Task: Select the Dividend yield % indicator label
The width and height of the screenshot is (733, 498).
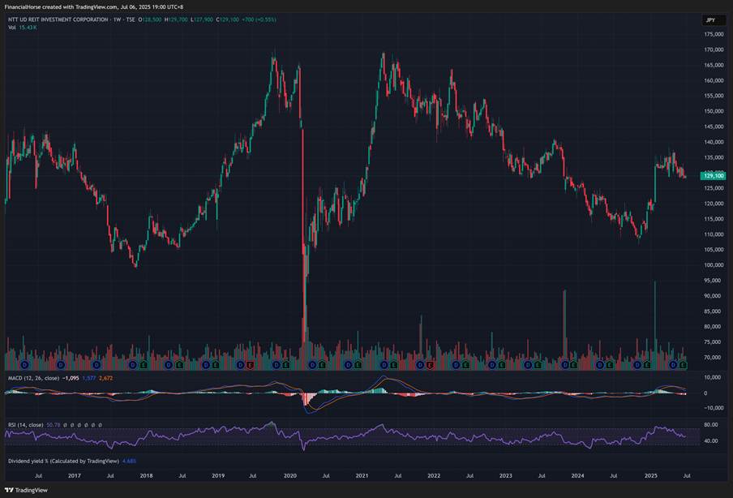Action: click(62, 461)
